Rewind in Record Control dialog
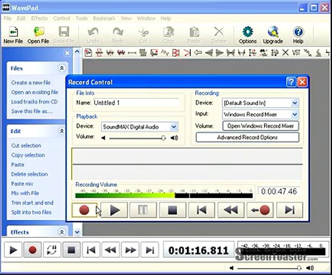 pyautogui.click(x=231, y=210)
